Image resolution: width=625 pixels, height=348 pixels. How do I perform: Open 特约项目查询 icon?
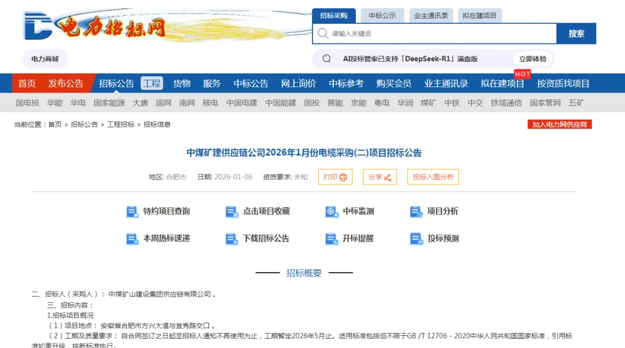tap(132, 212)
